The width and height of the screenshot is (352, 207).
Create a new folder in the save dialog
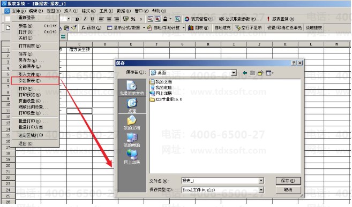coord(260,73)
